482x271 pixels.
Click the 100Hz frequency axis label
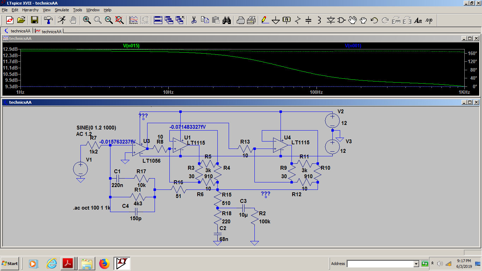[316, 92]
